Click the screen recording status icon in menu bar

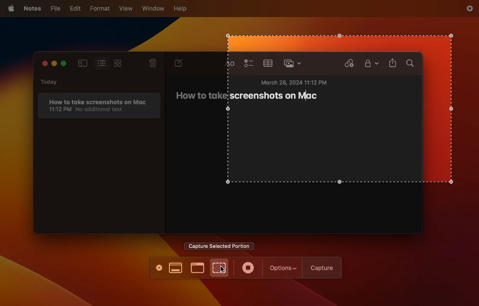pyautogui.click(x=470, y=9)
